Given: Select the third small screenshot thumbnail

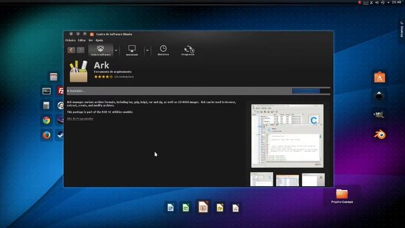Looking at the screenshot, I should pos(313,180).
